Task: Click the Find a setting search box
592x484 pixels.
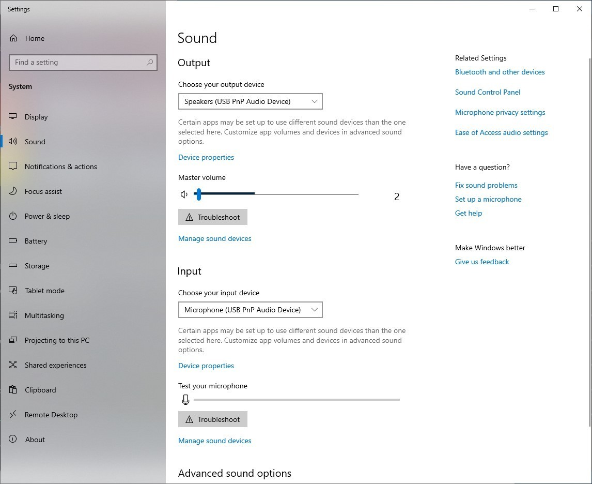Action: [x=77, y=63]
